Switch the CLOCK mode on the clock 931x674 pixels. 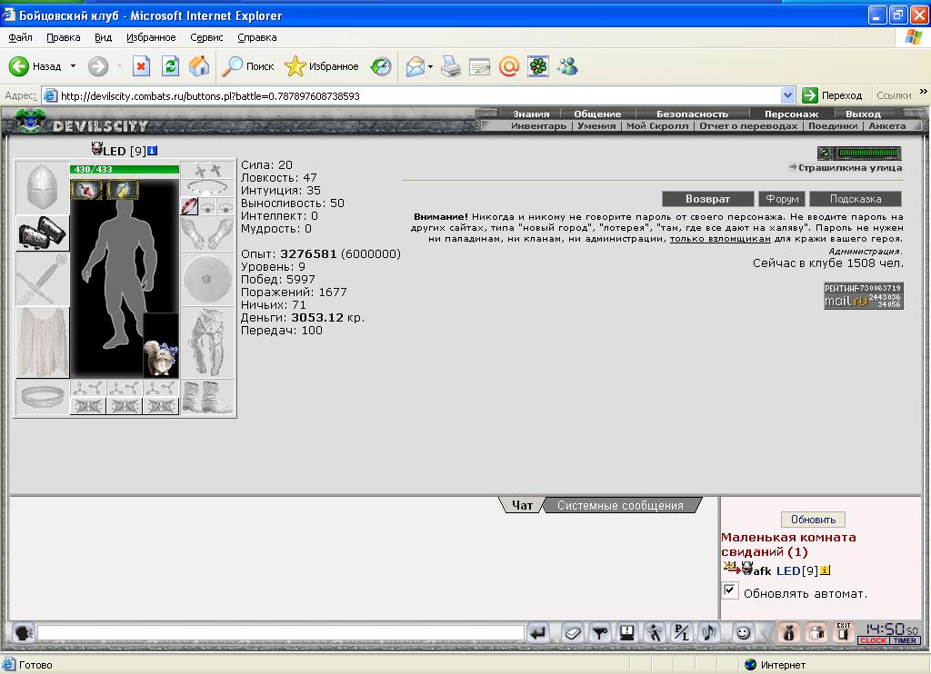click(x=873, y=640)
